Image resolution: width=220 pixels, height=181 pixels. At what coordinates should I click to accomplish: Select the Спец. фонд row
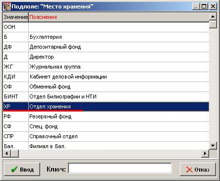click(106, 126)
